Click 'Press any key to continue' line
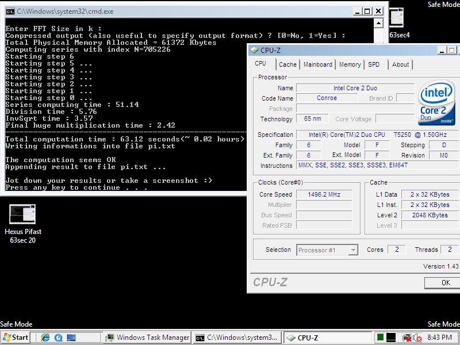The image size is (460, 345). click(x=76, y=187)
